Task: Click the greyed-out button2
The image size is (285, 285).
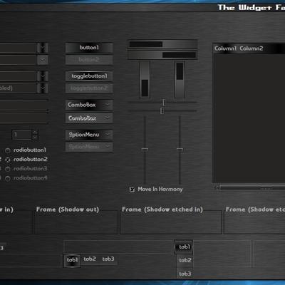Action: tap(89, 59)
